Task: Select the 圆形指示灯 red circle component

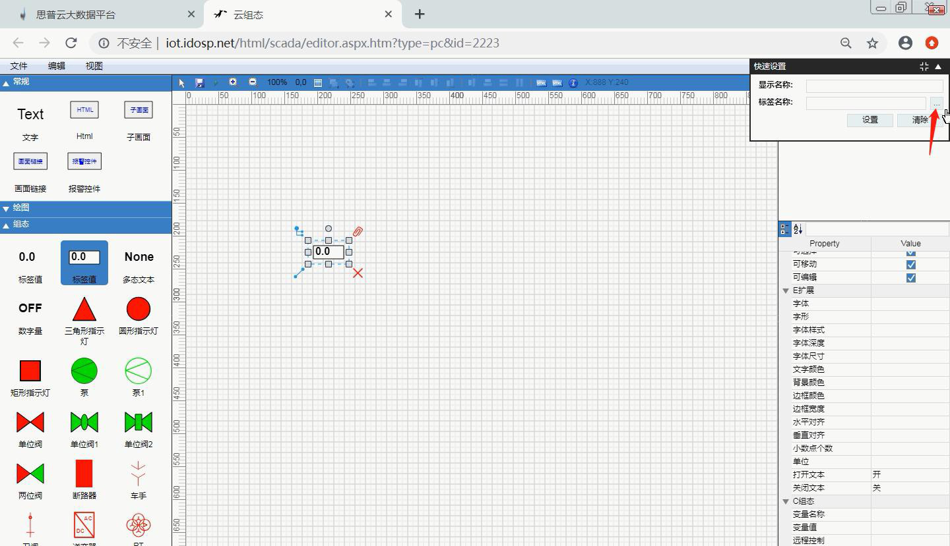Action: (138, 309)
